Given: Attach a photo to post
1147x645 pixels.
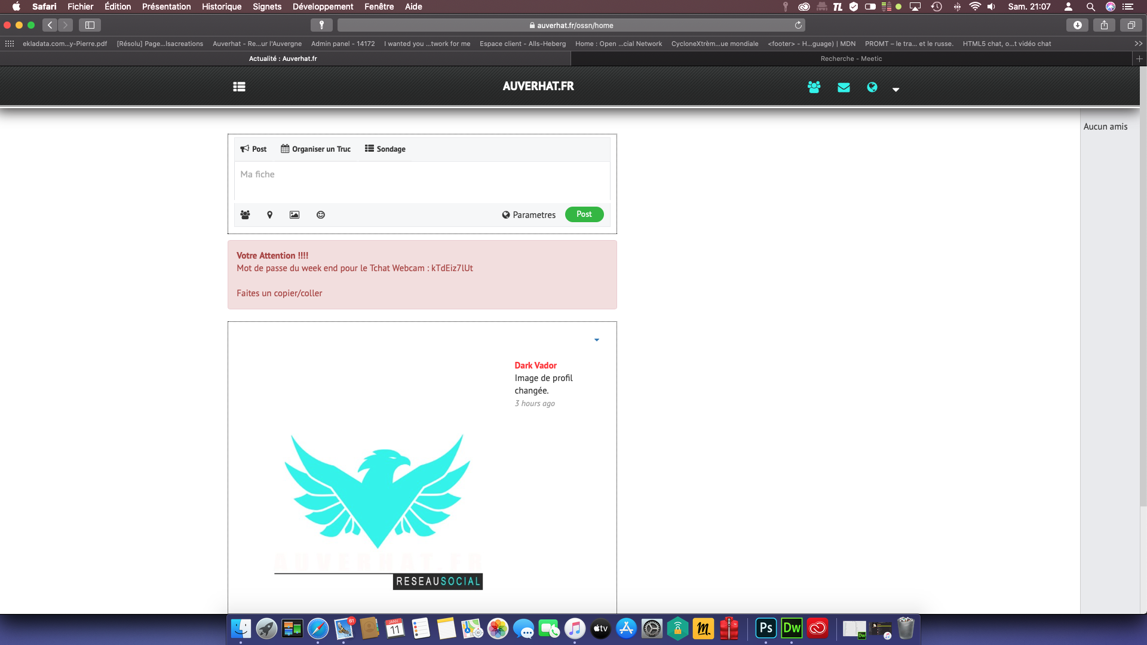Looking at the screenshot, I should (x=295, y=215).
